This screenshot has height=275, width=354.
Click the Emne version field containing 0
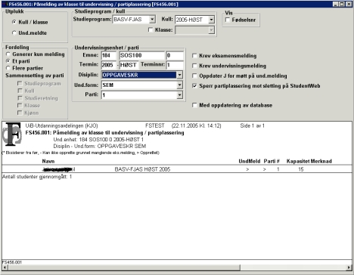(x=175, y=55)
